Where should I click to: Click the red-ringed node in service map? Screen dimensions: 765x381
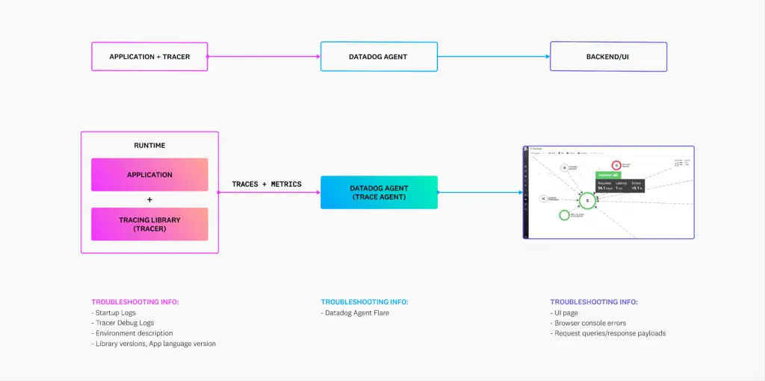click(616, 166)
